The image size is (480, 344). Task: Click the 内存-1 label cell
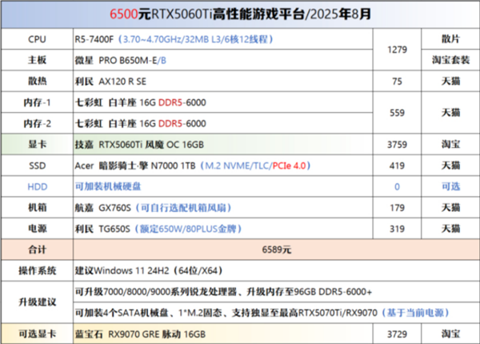click(37, 102)
